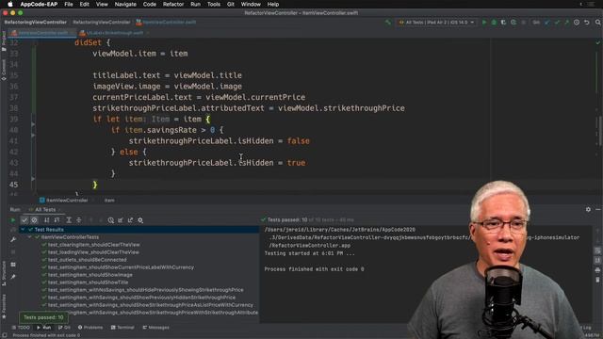Click Git update project blue arrow icon
This screenshot has width=603, height=339.
click(x=546, y=23)
